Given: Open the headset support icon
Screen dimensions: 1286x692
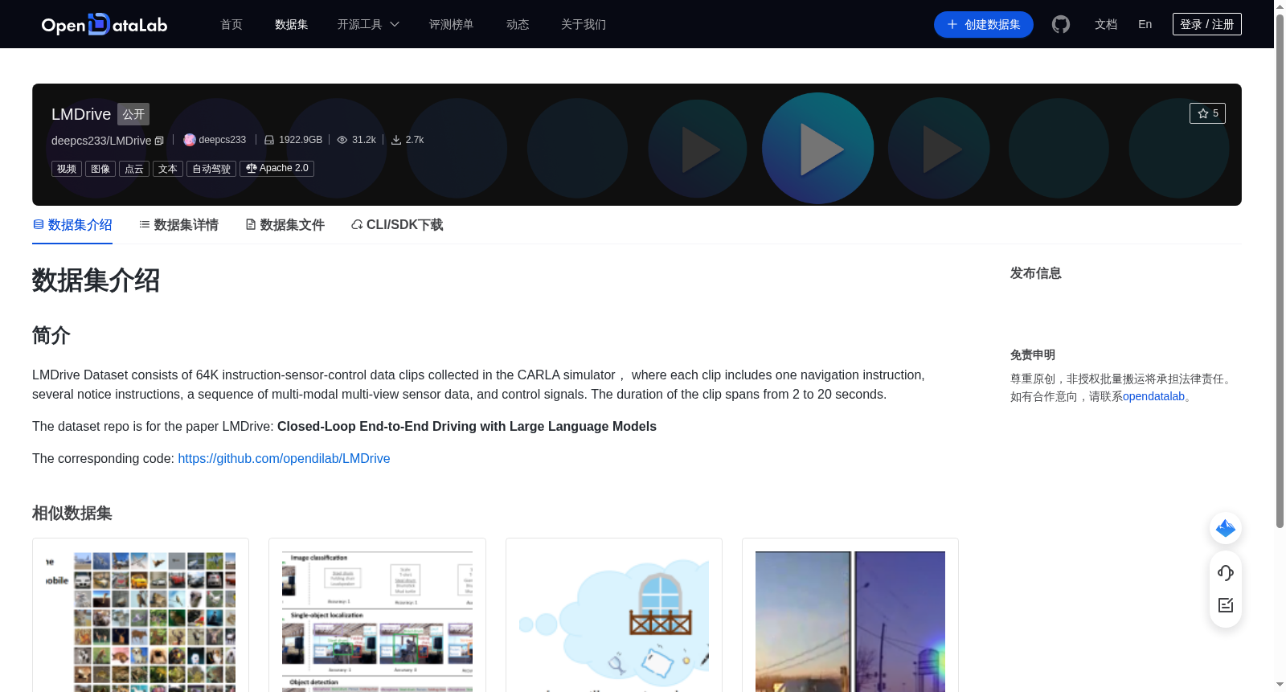Looking at the screenshot, I should click(1226, 572).
